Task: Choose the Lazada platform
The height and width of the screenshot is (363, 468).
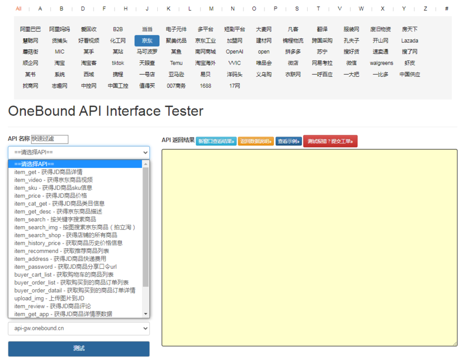Action: [x=410, y=41]
